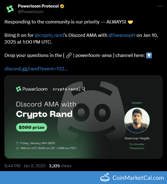The image size is (167, 184).
Task: Click the @Powerloom handle
Action: 31,12
